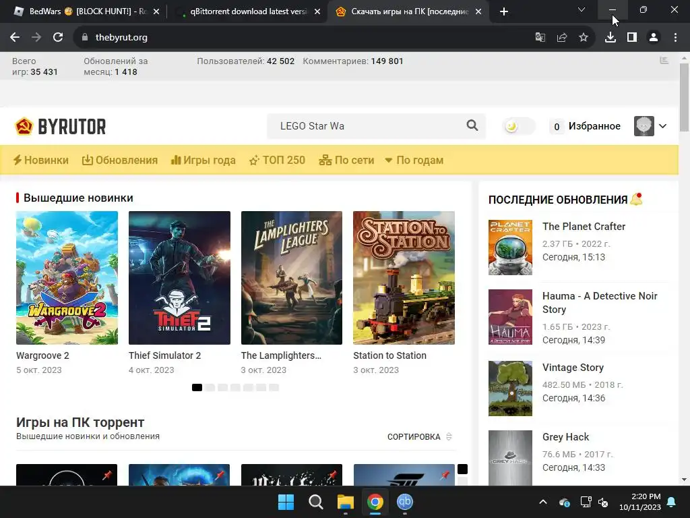Open the Grey Hack update link
Image resolution: width=690 pixels, height=518 pixels.
pos(565,437)
